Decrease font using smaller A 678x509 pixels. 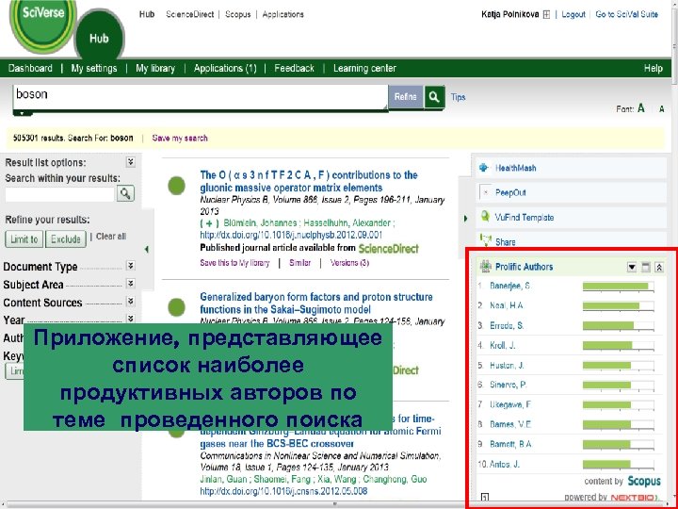(662, 109)
